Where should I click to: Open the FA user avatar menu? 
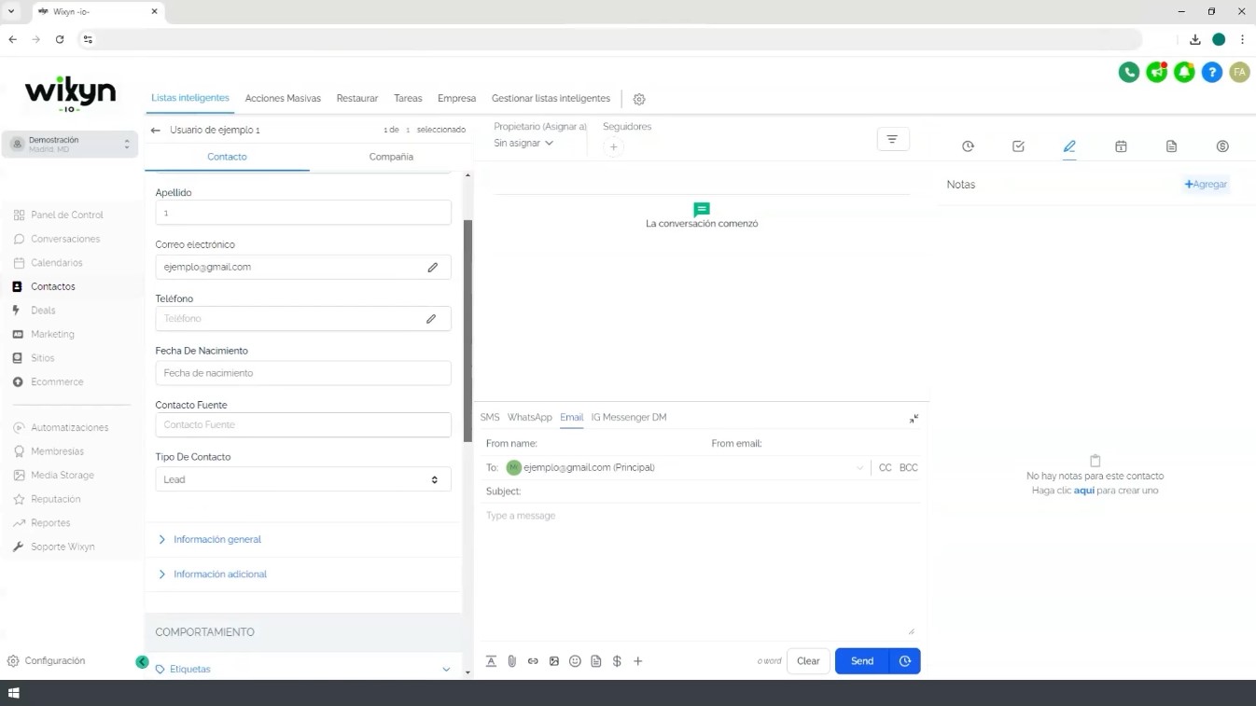(x=1239, y=72)
